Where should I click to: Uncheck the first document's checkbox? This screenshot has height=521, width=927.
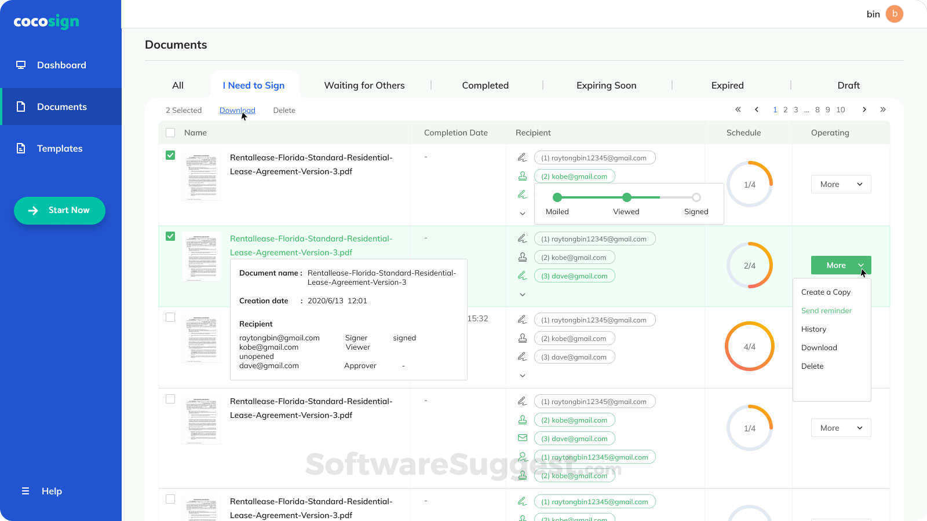click(x=170, y=155)
